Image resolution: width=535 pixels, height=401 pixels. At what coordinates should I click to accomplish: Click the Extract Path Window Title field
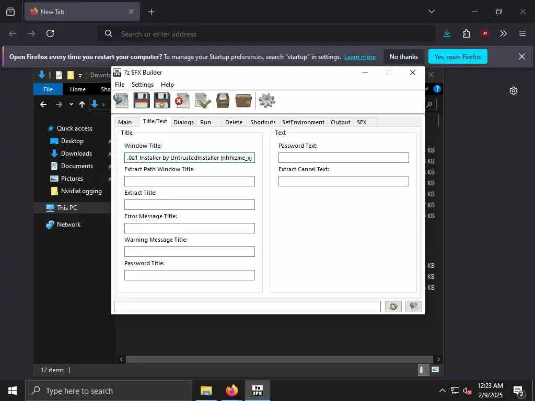(189, 181)
